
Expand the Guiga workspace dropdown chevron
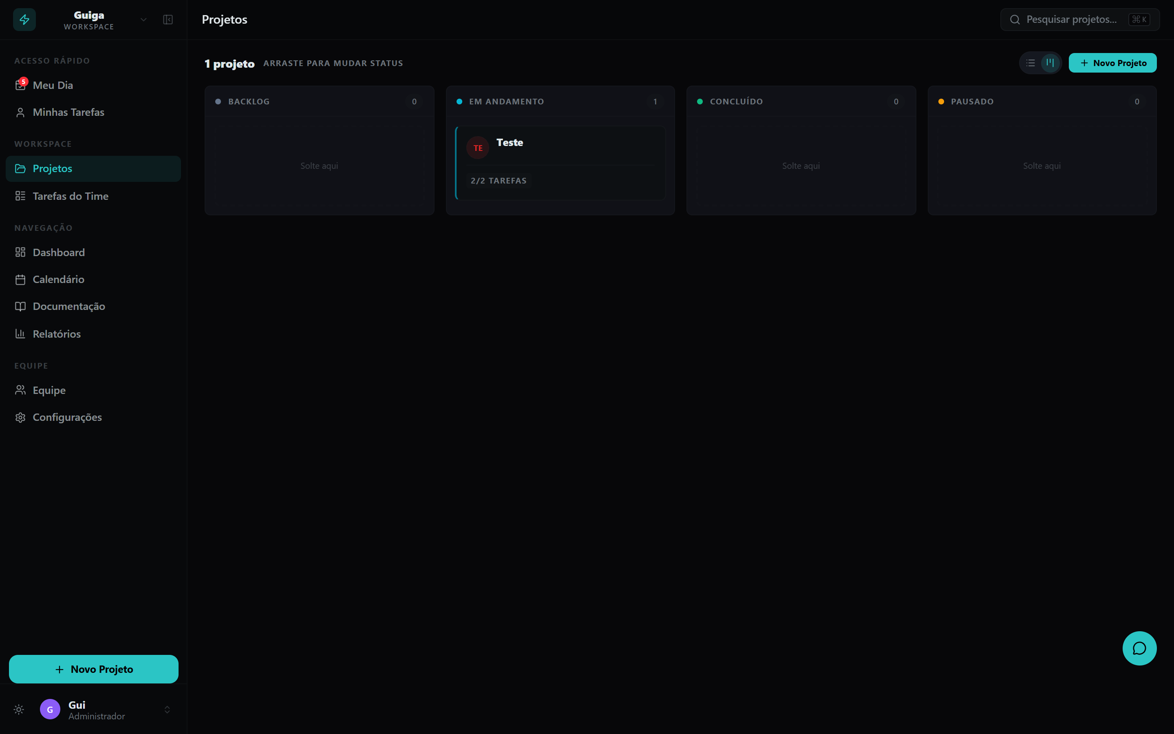tap(143, 20)
